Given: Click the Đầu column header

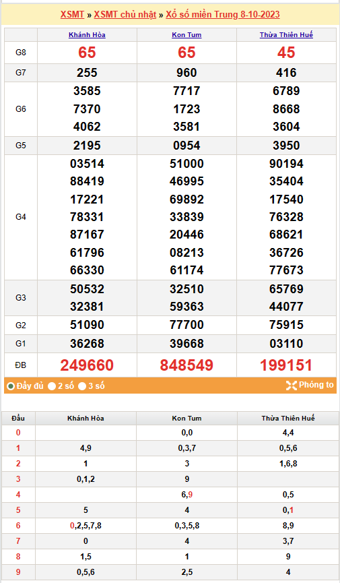Looking at the screenshot, I should pyautogui.click(x=18, y=419).
